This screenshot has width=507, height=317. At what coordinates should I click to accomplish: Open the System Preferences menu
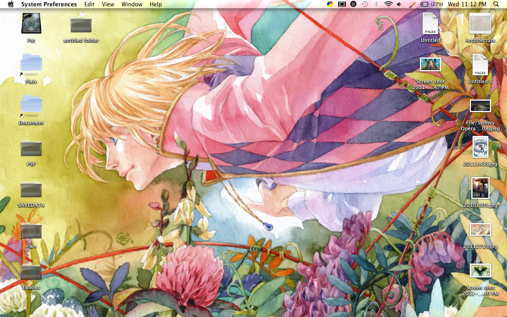click(49, 4)
